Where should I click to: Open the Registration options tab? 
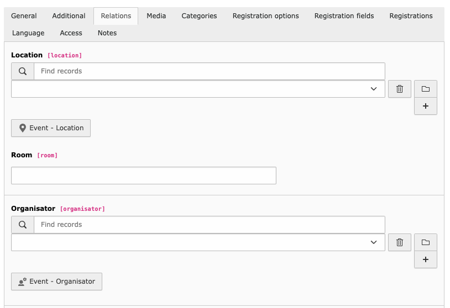265,16
